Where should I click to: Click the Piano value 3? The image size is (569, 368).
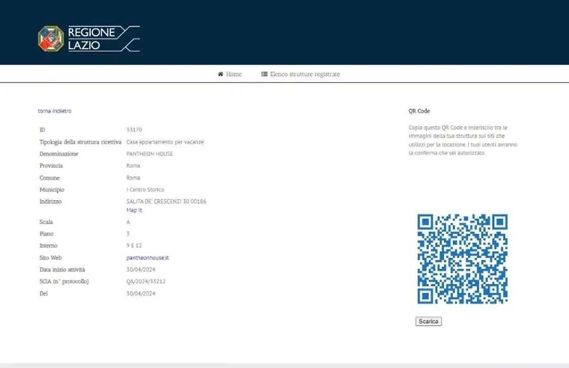point(127,233)
